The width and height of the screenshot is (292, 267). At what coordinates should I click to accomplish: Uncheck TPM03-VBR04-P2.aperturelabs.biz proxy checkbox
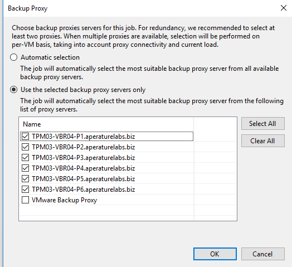tap(25, 147)
